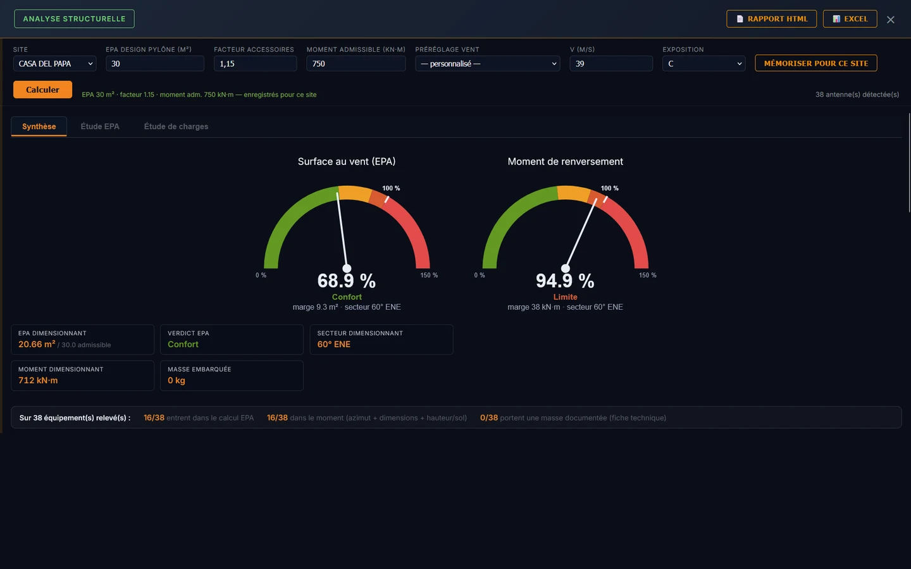Click the marge 9.3 m² secteur text
Image resolution: width=911 pixels, height=569 pixels.
tap(347, 307)
